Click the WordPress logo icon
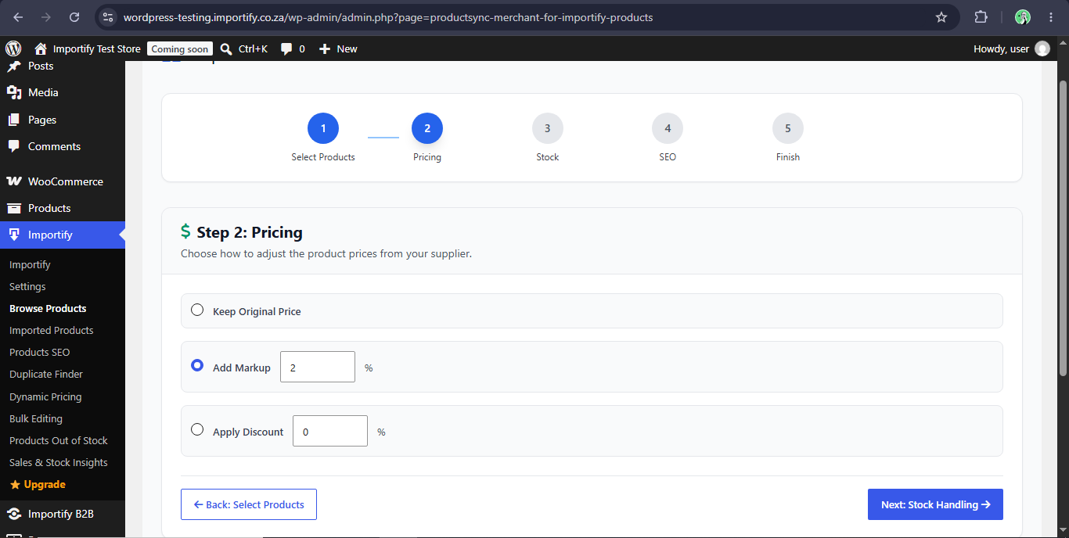The height and width of the screenshot is (538, 1069). point(13,48)
